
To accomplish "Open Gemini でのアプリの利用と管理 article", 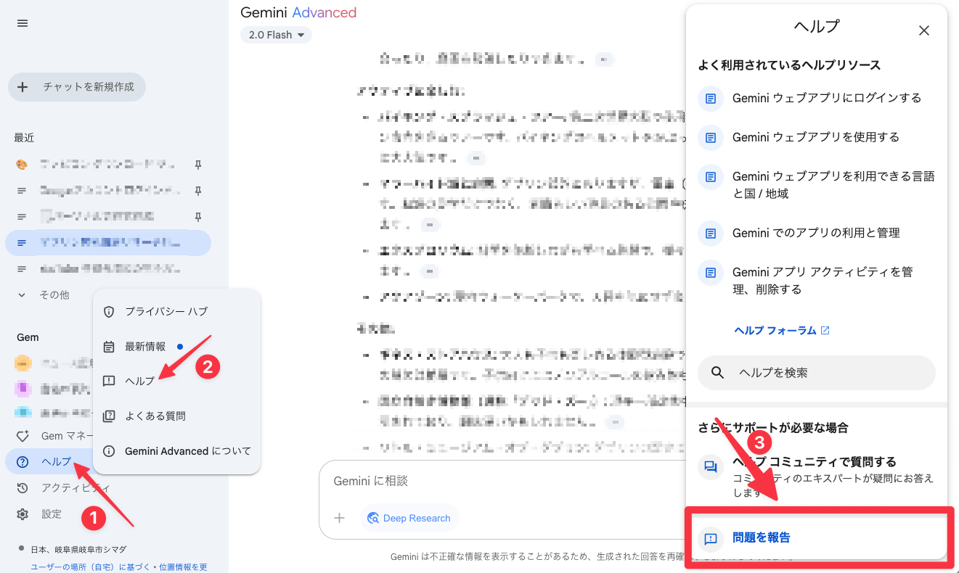I will (817, 233).
